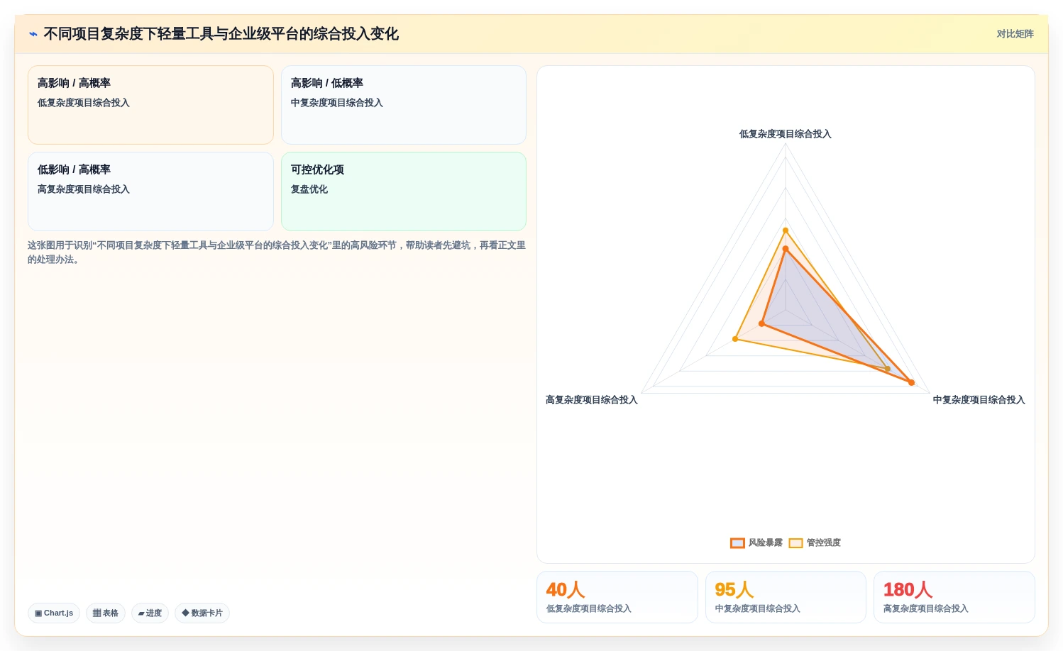Click the Chart.js tag chip

54,613
